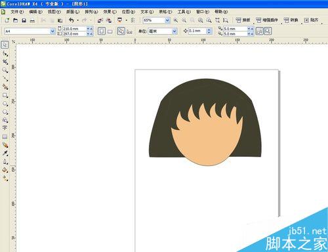Click the nudge offset 0.1 mm field

pyautogui.click(x=197, y=31)
